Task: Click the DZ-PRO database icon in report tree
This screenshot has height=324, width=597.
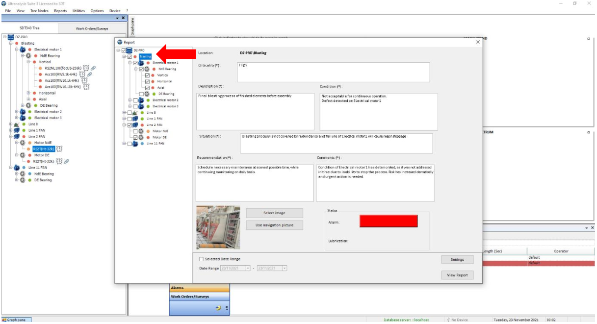Action: (x=130, y=50)
